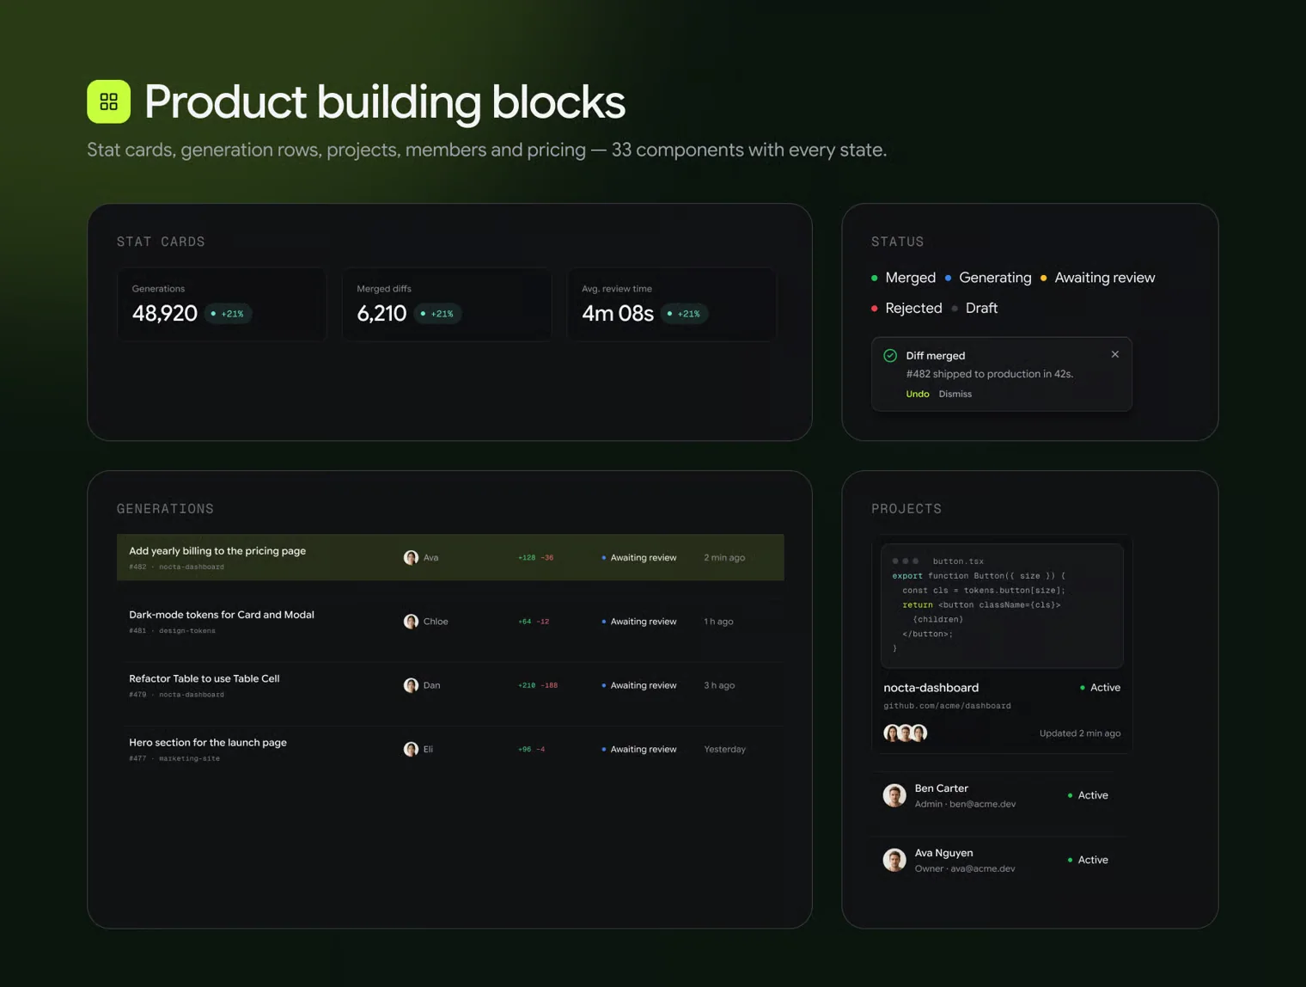
Task: Undo the merged diff
Action: click(x=917, y=394)
